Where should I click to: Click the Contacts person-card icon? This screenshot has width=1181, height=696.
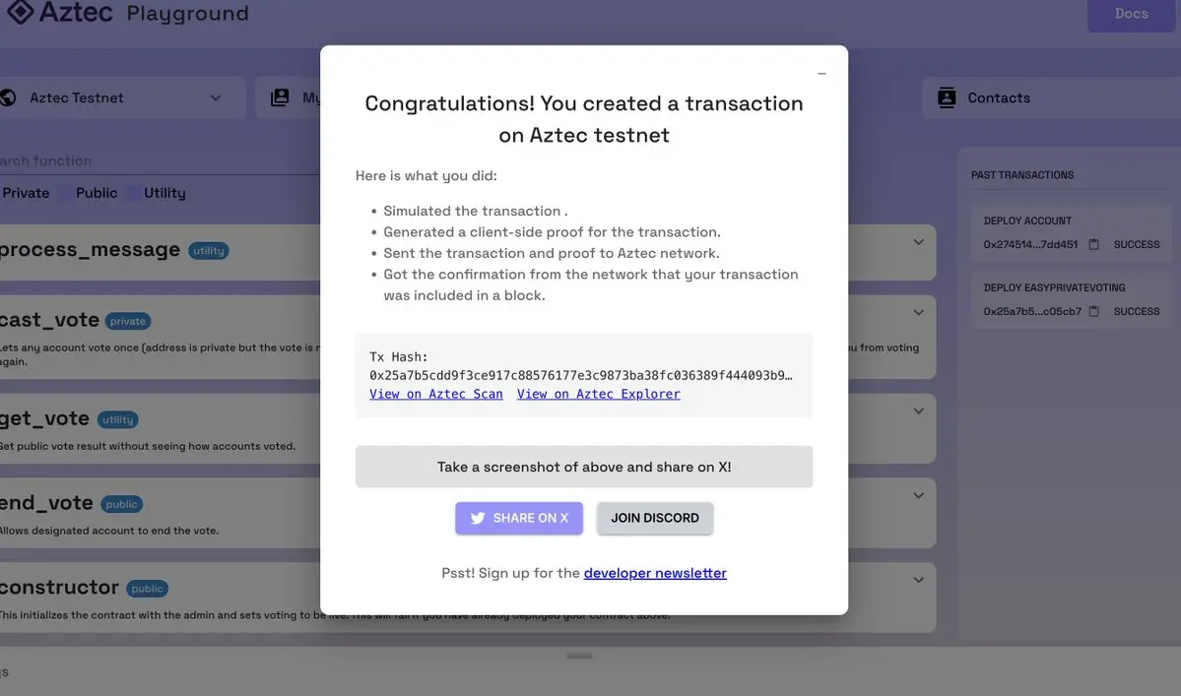coord(947,97)
